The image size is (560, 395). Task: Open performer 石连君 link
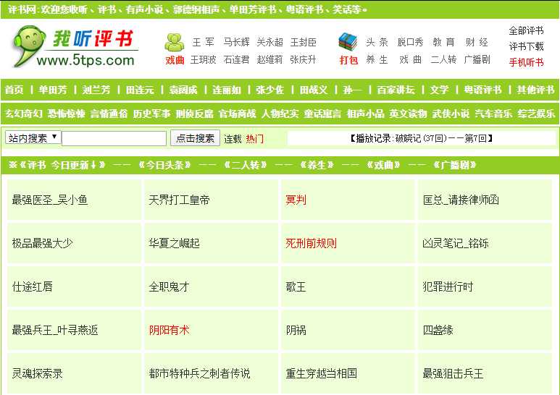[236, 59]
